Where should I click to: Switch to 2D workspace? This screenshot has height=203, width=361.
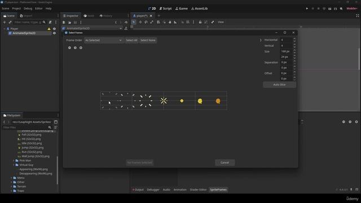[x=152, y=8]
